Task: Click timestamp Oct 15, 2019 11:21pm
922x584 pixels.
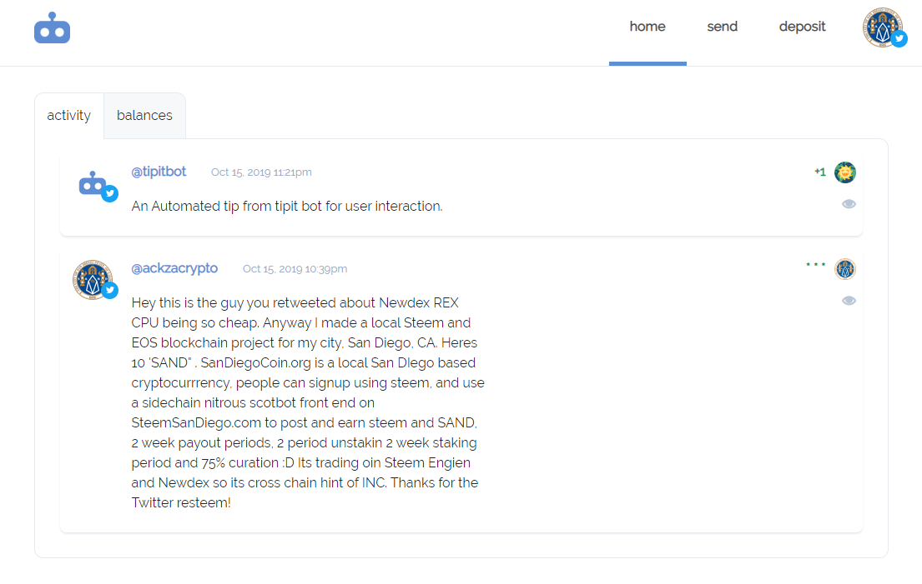Action: click(x=262, y=172)
